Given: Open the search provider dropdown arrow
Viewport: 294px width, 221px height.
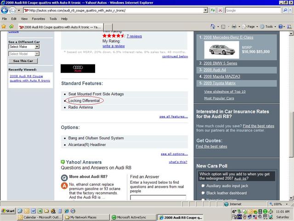Looking at the screenshot, I should click(290, 10).
